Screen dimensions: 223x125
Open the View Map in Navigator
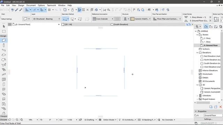click(211, 27)
